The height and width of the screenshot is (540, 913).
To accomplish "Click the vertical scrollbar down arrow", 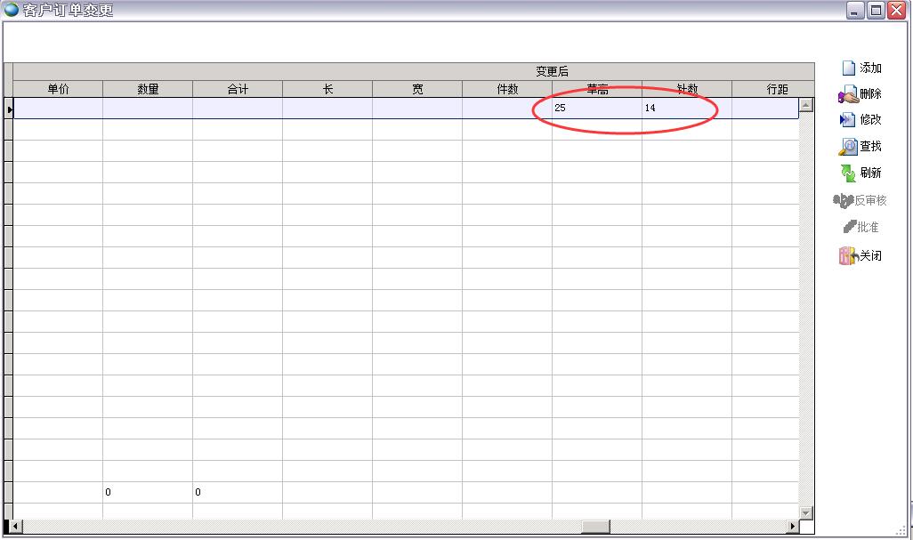I will (806, 512).
